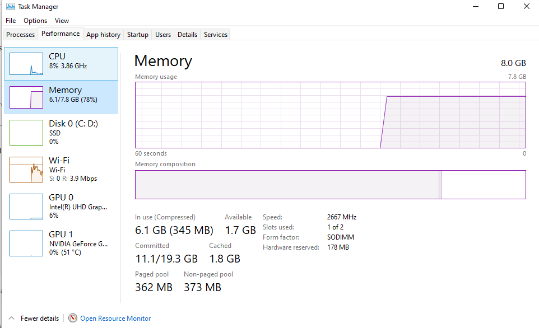Select the GPU 1 NVIDIA GeForce graph
539x328 pixels.
point(26,243)
